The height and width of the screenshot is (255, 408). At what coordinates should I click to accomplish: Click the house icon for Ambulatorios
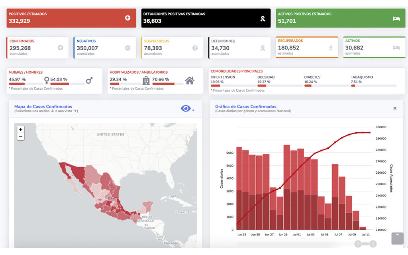coord(190,80)
